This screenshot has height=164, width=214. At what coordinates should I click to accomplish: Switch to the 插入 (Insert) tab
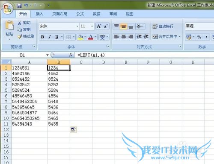[39, 14]
